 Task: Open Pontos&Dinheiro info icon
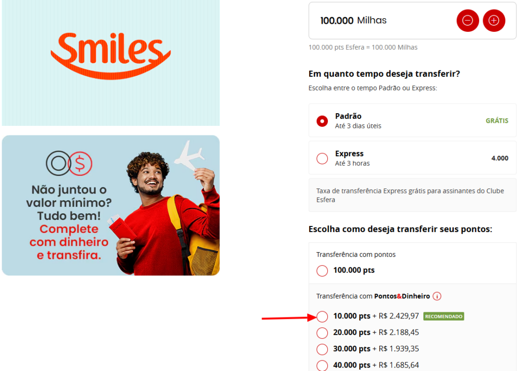coord(437,296)
